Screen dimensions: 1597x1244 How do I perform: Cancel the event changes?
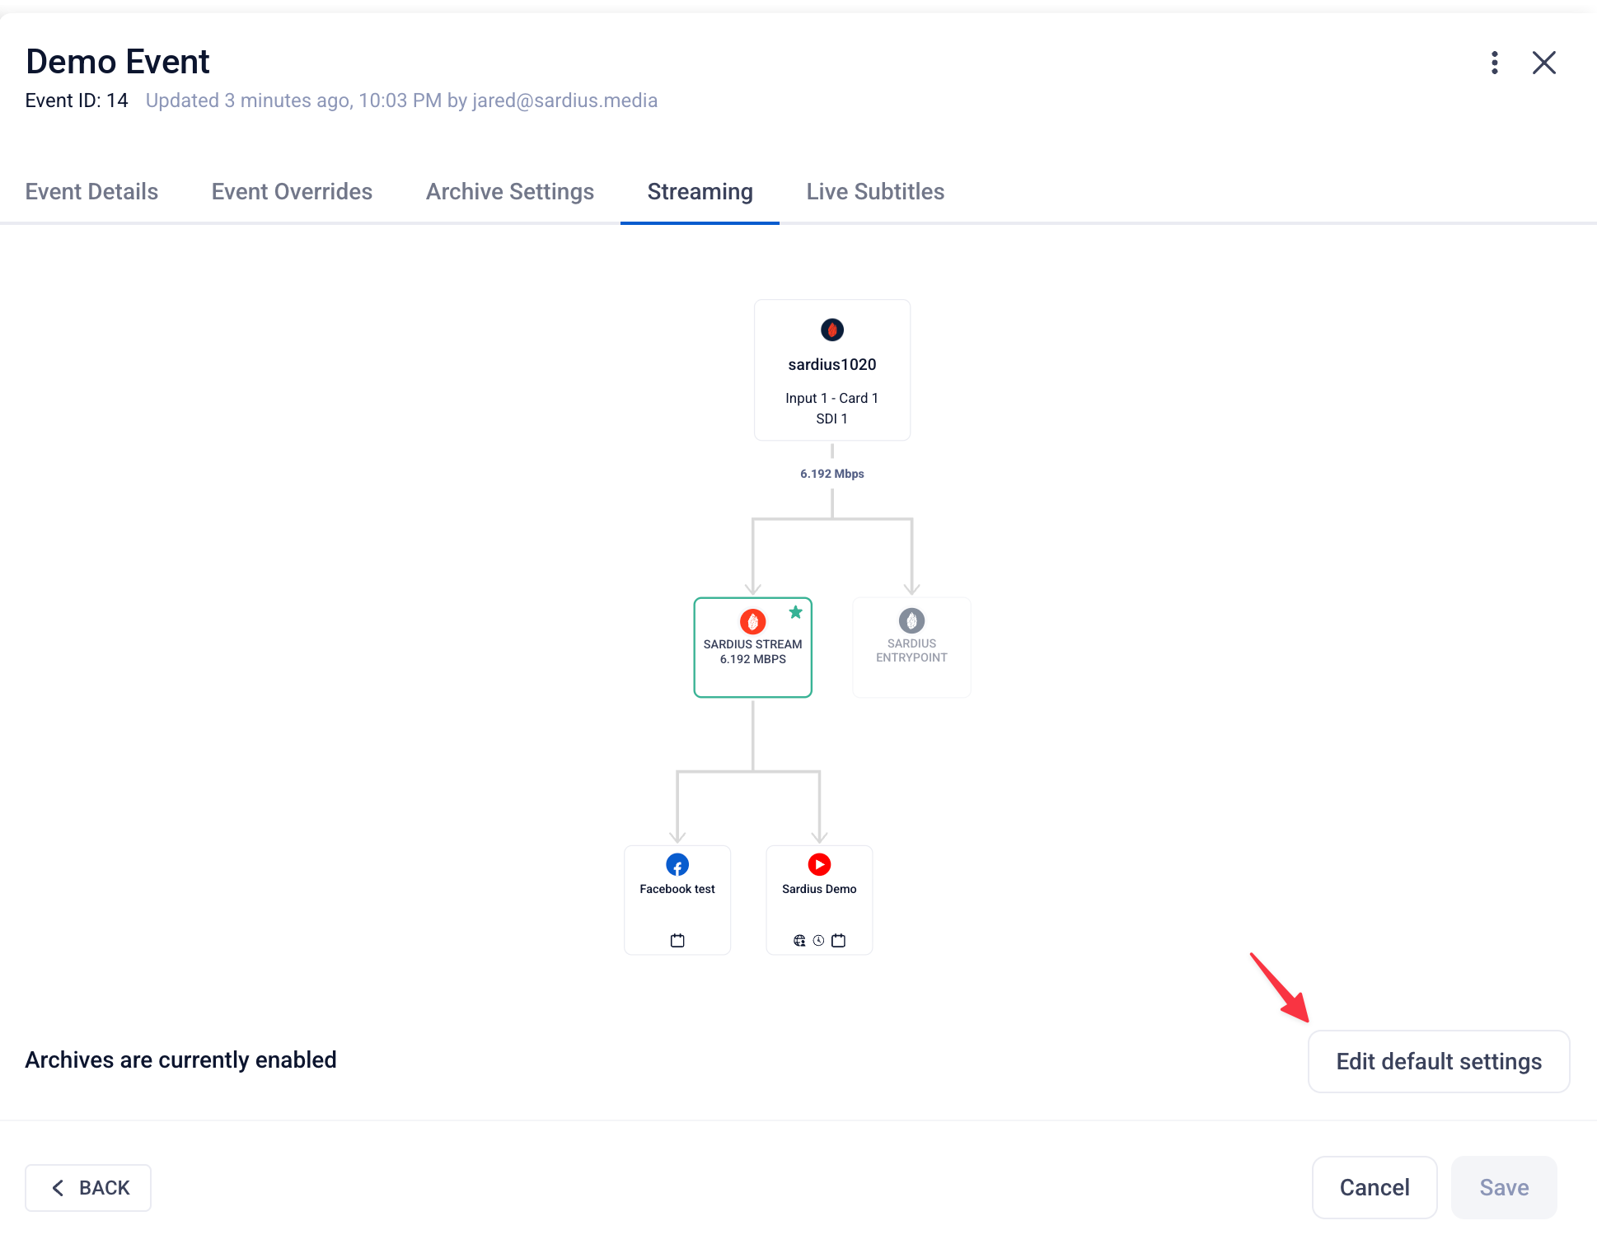click(1375, 1187)
